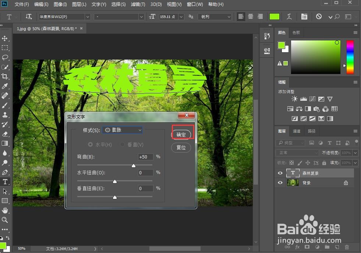The width and height of the screenshot is (361, 253).
Task: Click the Create Warped Text icon
Action: (289, 17)
